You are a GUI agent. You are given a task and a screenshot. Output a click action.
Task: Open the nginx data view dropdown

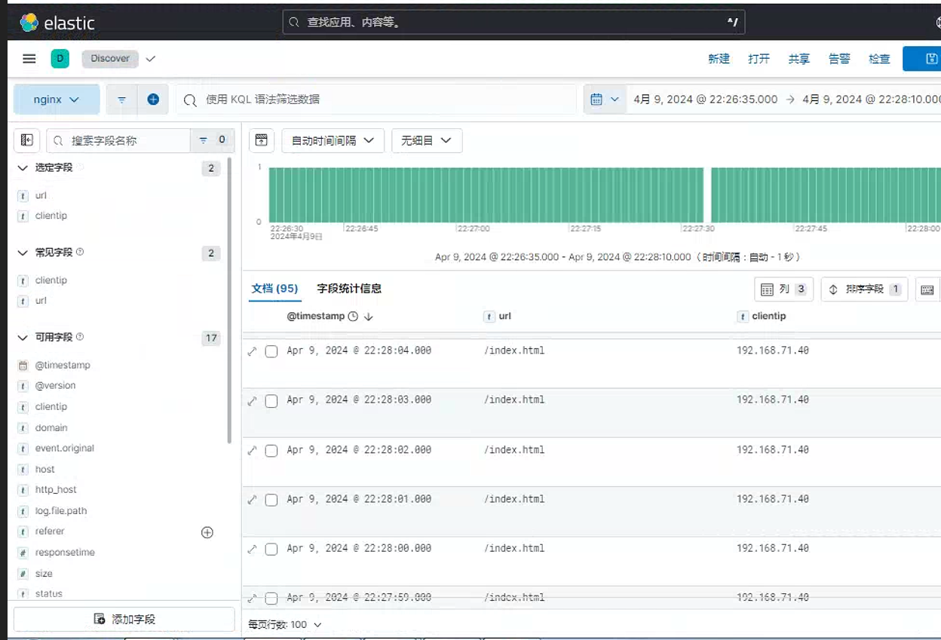point(57,100)
